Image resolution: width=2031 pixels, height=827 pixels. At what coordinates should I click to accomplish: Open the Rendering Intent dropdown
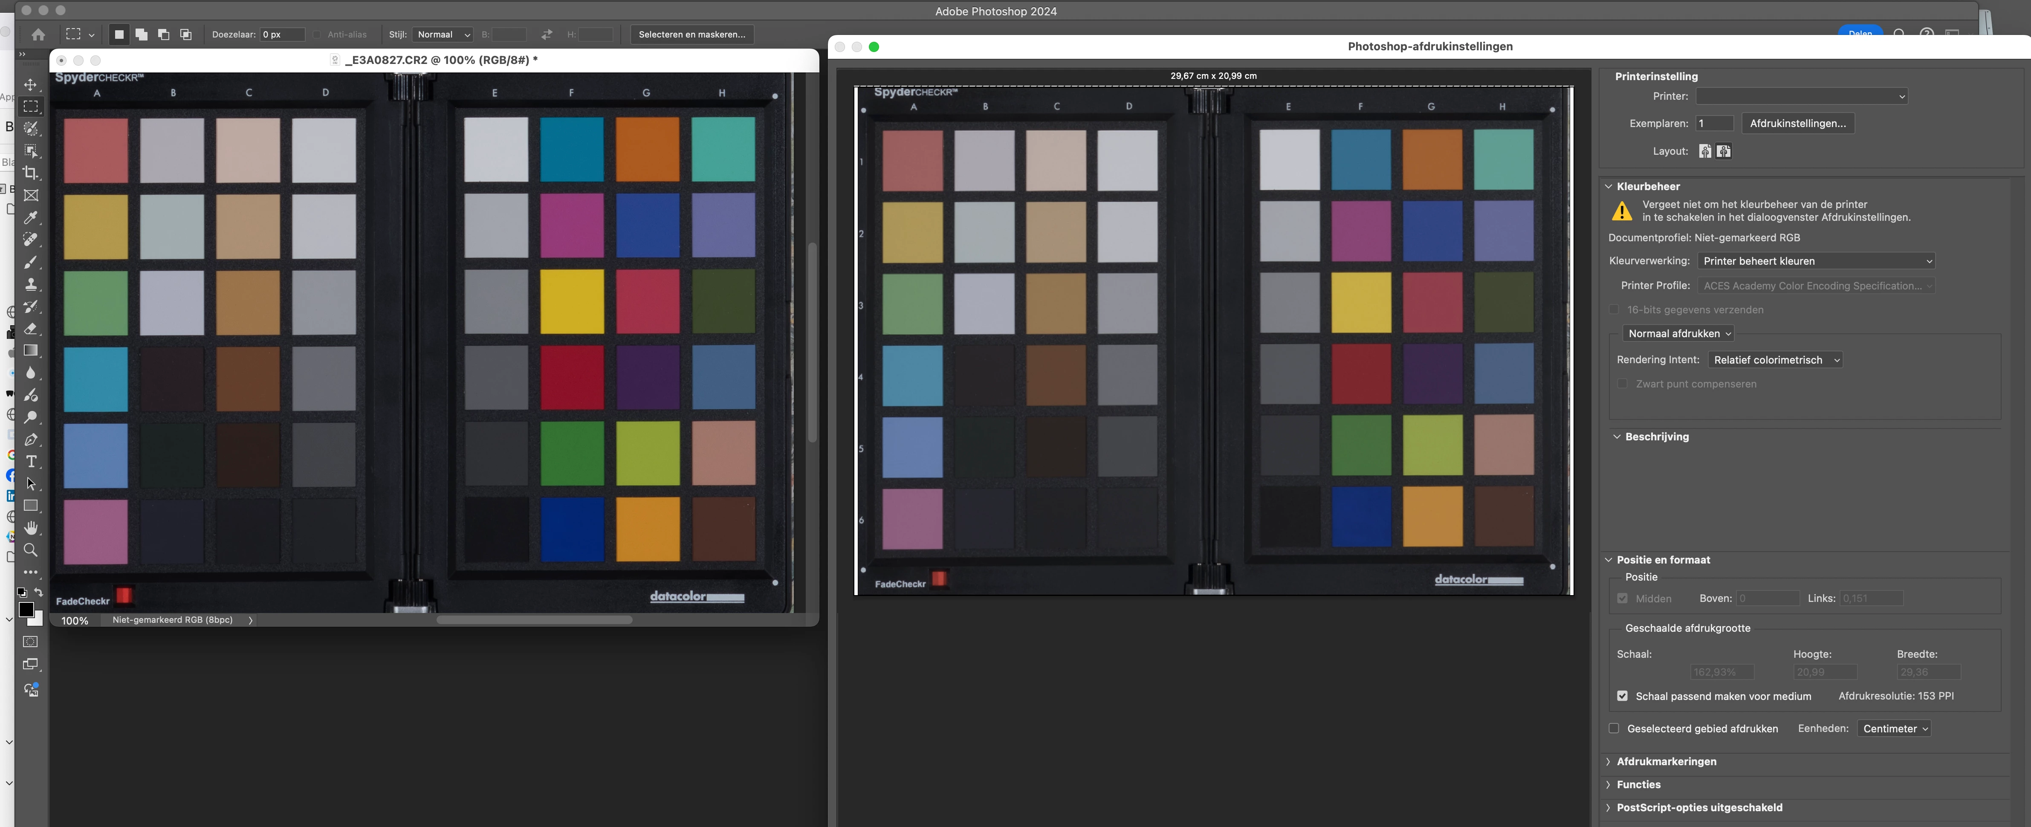pos(1776,359)
